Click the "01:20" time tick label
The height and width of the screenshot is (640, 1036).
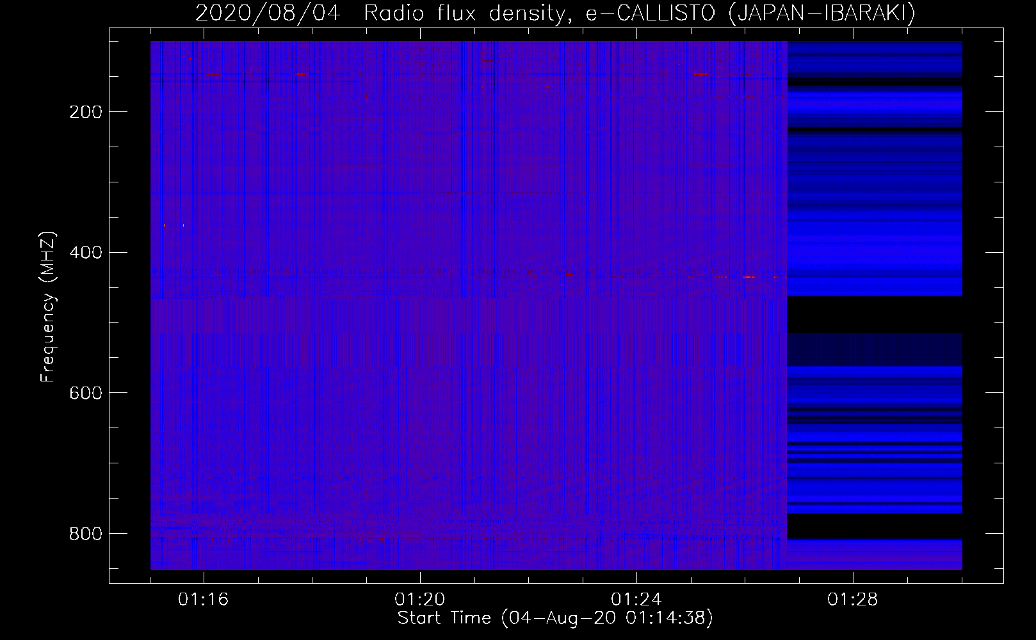pyautogui.click(x=420, y=599)
